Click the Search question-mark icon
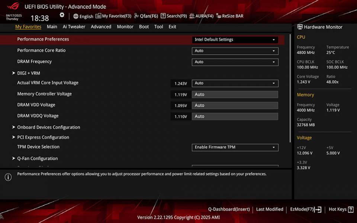This screenshot has height=223, width=357. tap(163, 16)
